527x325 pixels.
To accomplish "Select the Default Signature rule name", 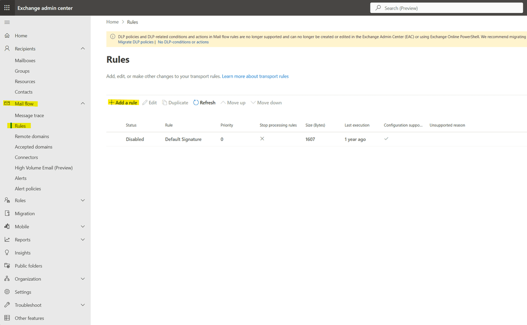I will coord(183,139).
